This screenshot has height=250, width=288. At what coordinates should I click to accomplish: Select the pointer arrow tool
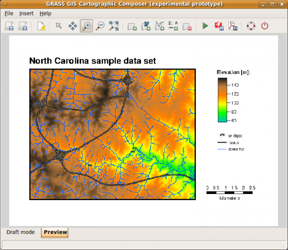pos(59,26)
